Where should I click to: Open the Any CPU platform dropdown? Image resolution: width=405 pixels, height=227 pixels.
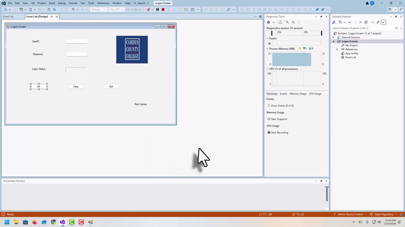(116, 9)
